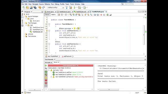The height and width of the screenshot is (94, 168).
Task: Collapse the test package node
Action: coord(26,25)
